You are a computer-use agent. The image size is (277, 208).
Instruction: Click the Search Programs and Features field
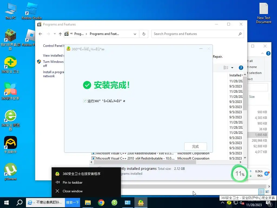coord(197,34)
